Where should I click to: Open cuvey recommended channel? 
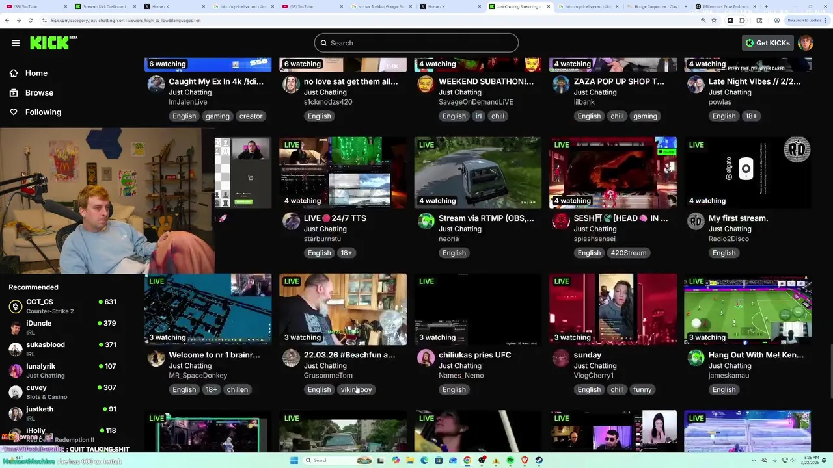click(62, 392)
